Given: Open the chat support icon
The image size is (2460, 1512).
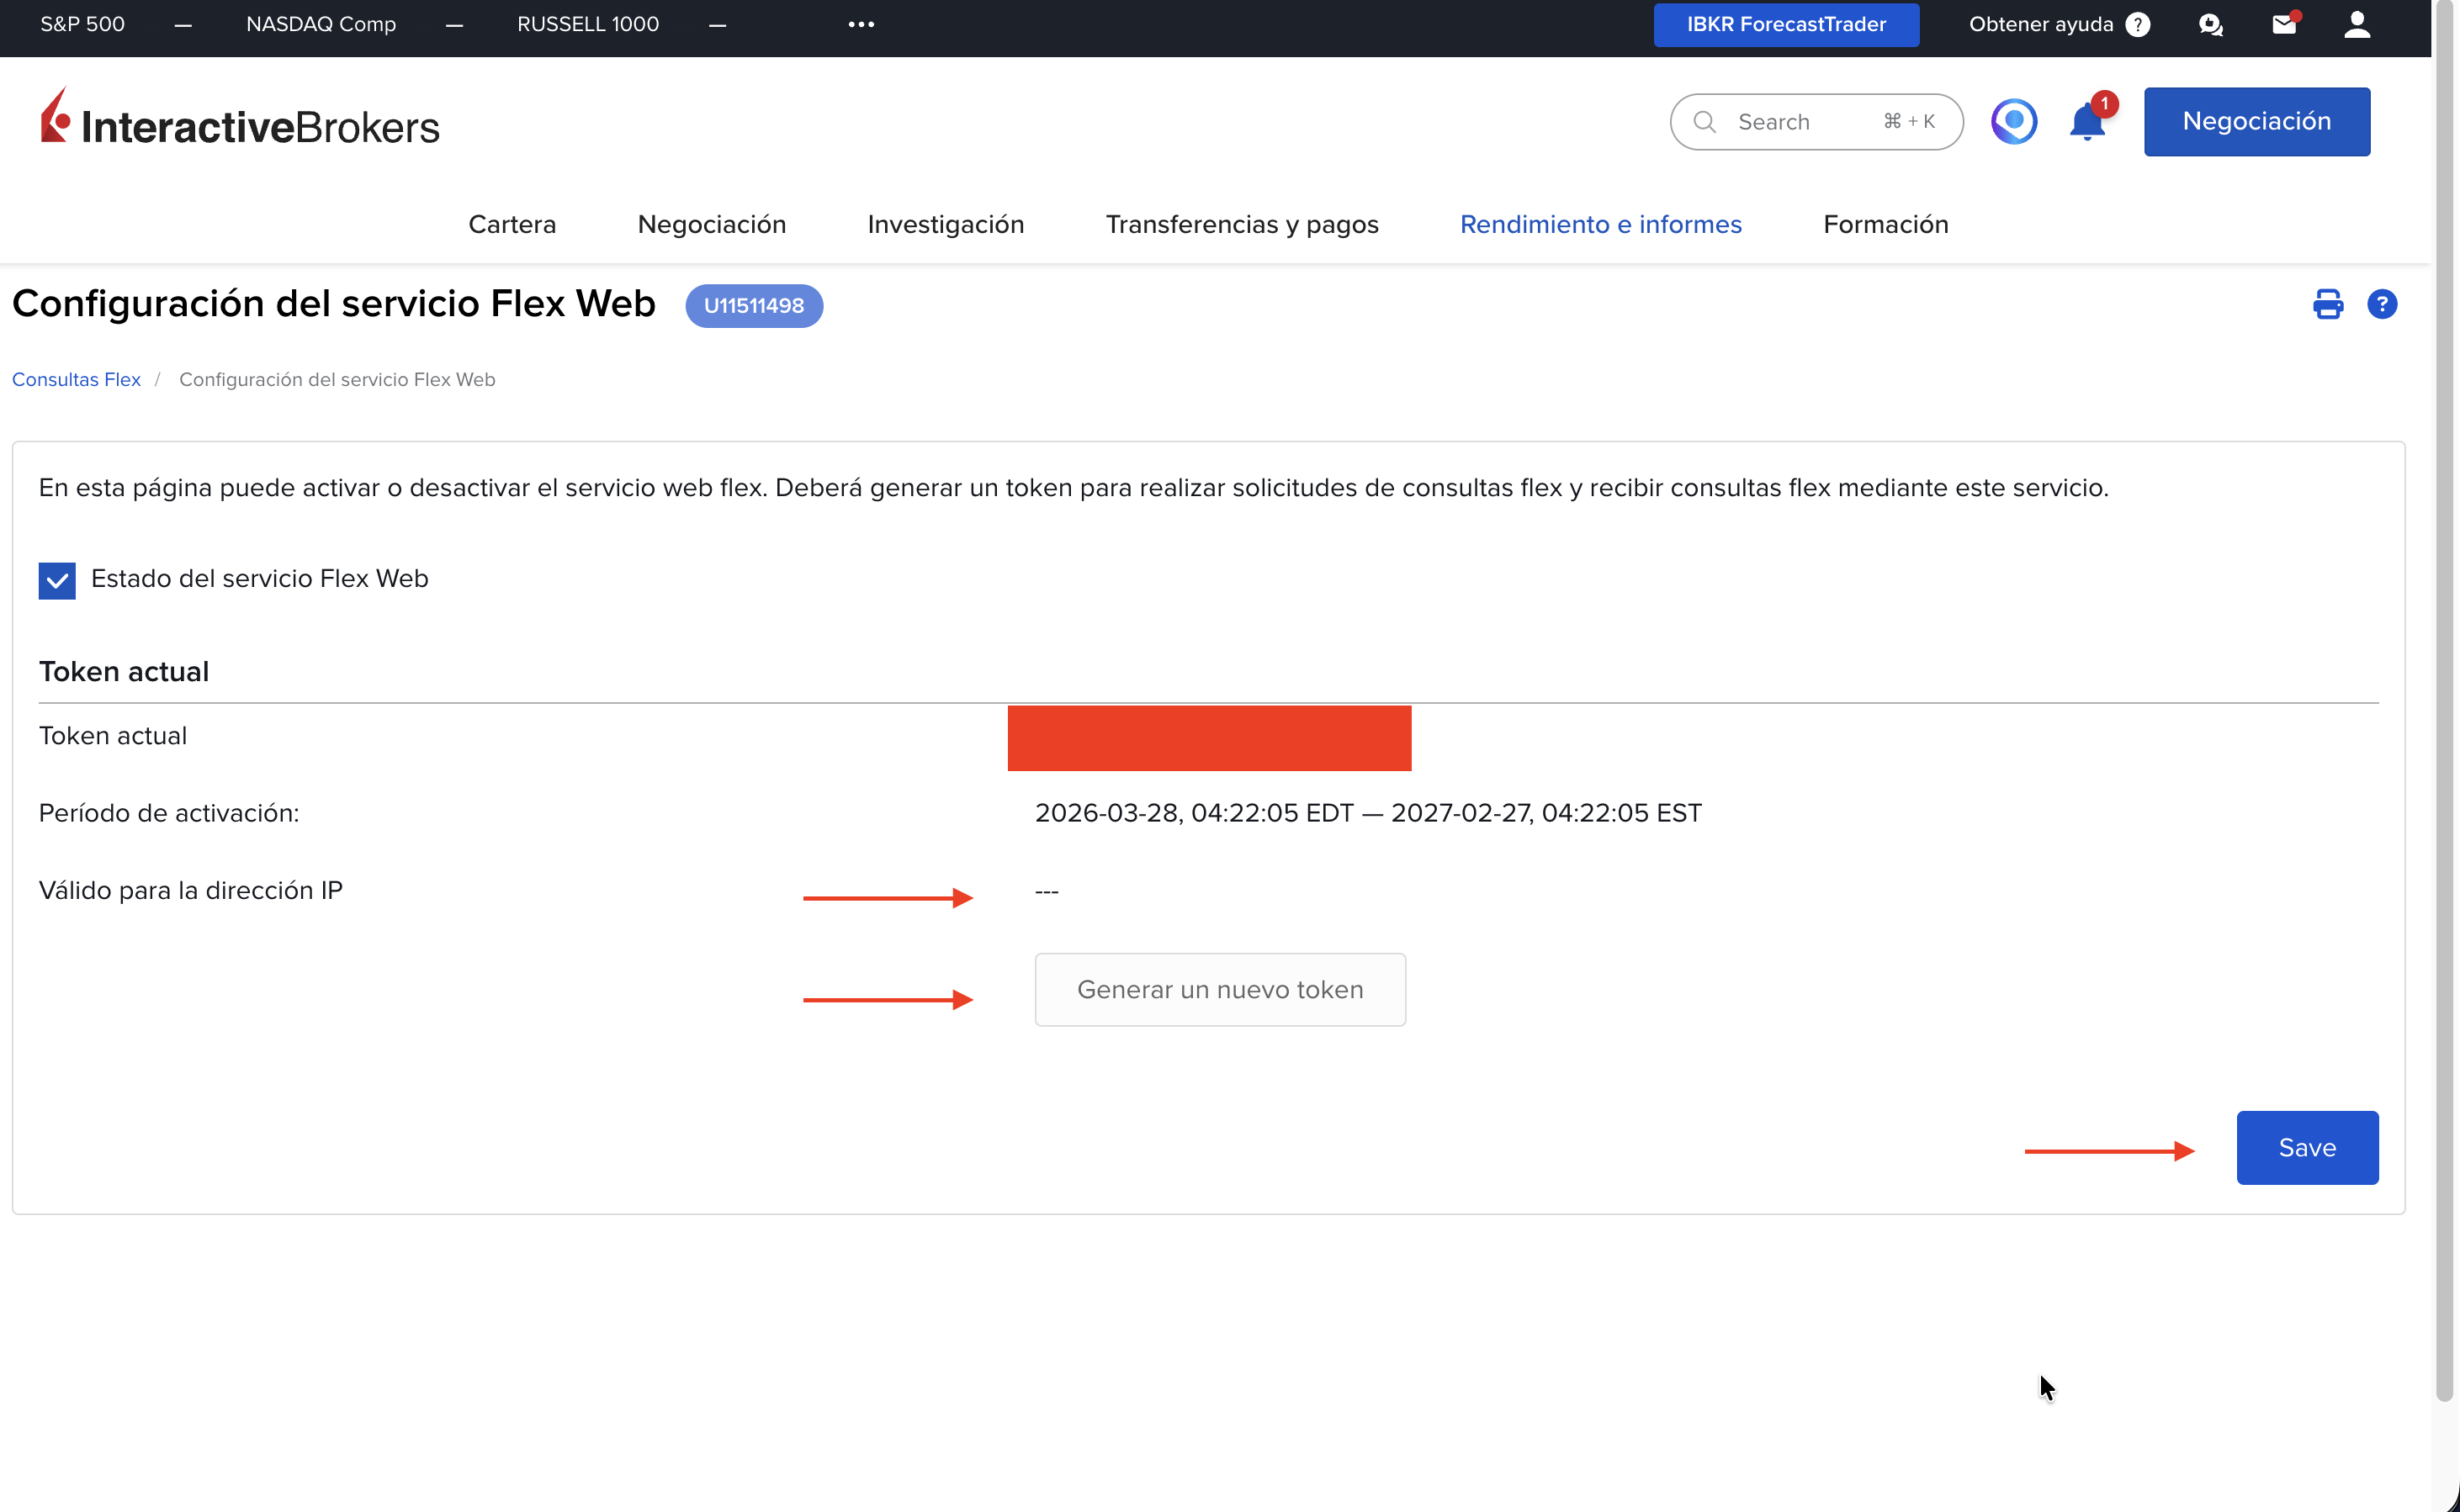Looking at the screenshot, I should (2211, 25).
